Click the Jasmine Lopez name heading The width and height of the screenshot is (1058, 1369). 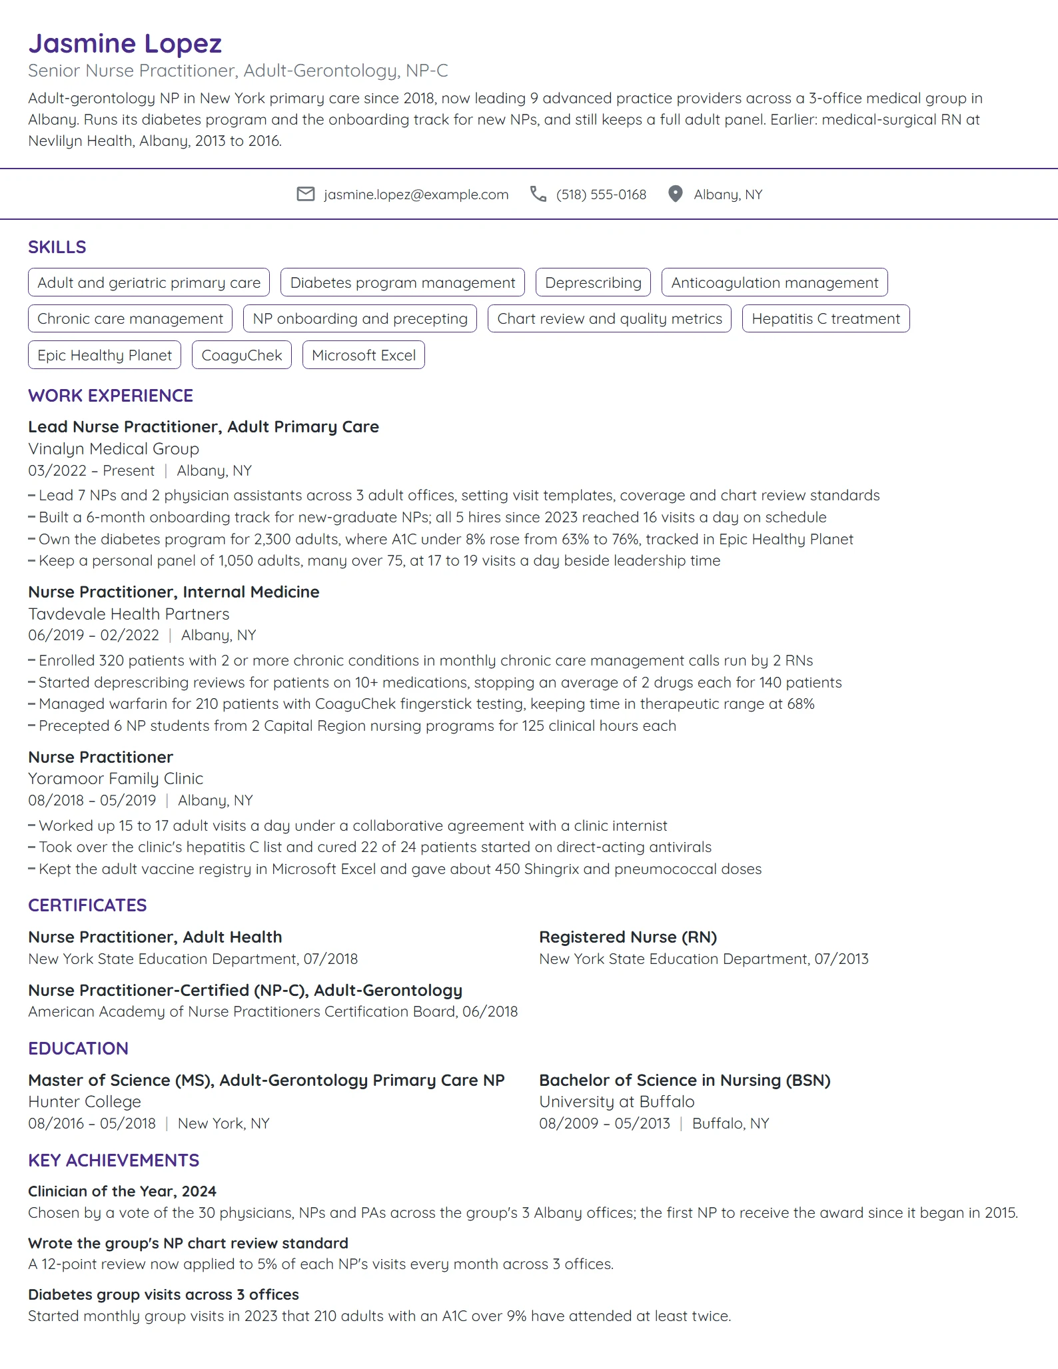125,43
